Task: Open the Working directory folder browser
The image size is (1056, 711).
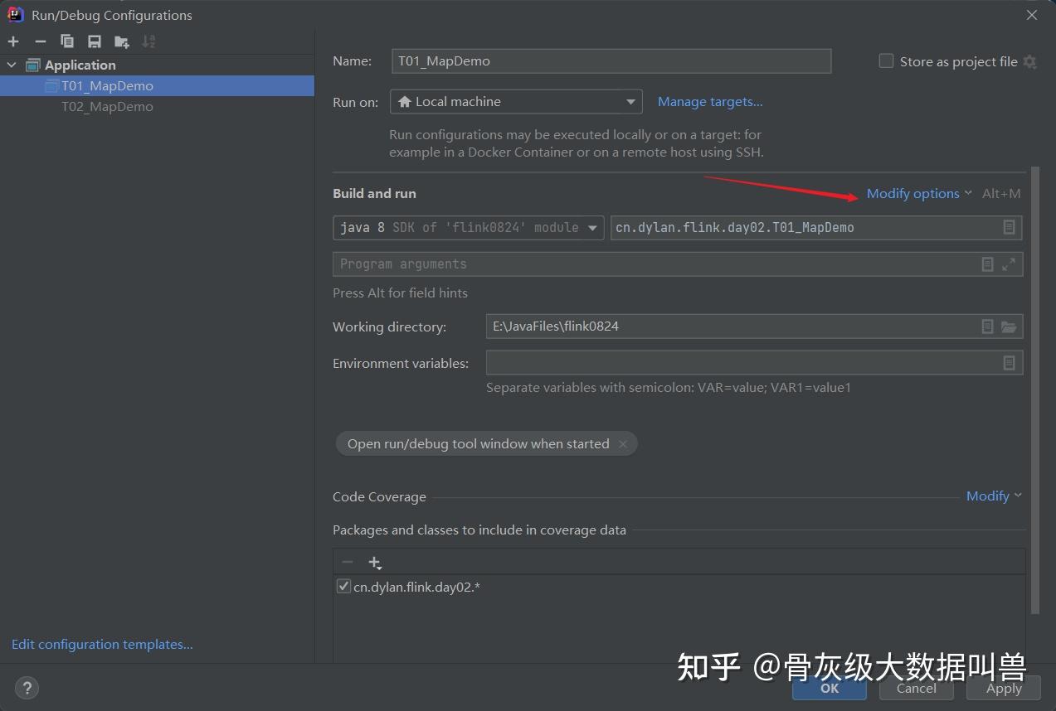Action: [x=1010, y=326]
